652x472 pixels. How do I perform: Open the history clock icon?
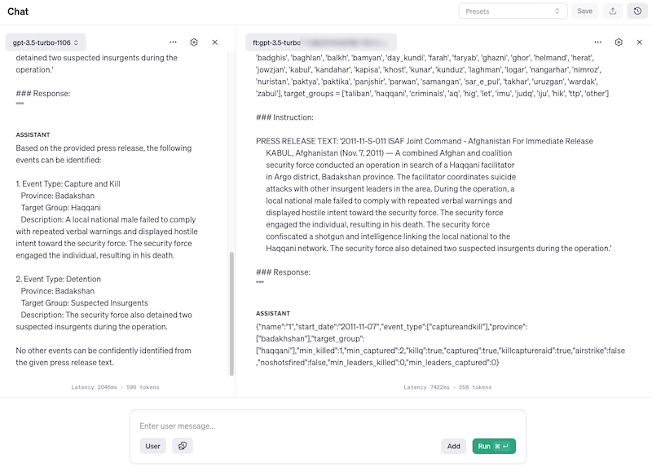point(637,11)
